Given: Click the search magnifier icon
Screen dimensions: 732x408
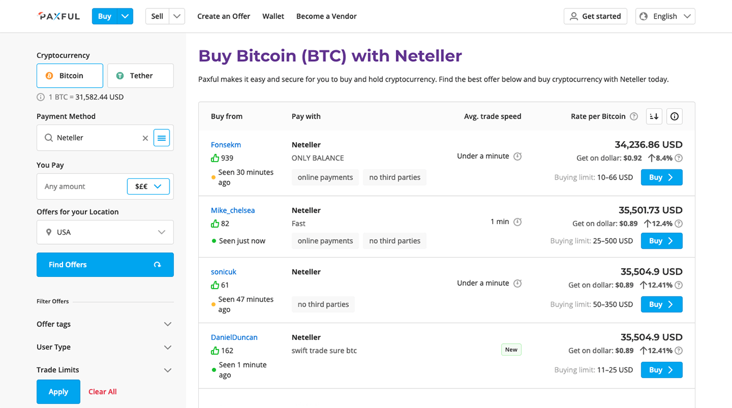Looking at the screenshot, I should pos(48,138).
